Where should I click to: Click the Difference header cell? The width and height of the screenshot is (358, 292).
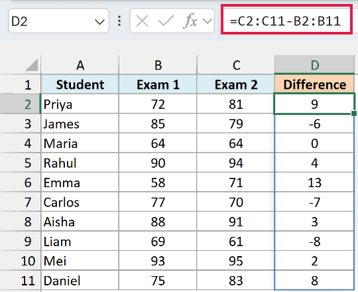(x=315, y=84)
